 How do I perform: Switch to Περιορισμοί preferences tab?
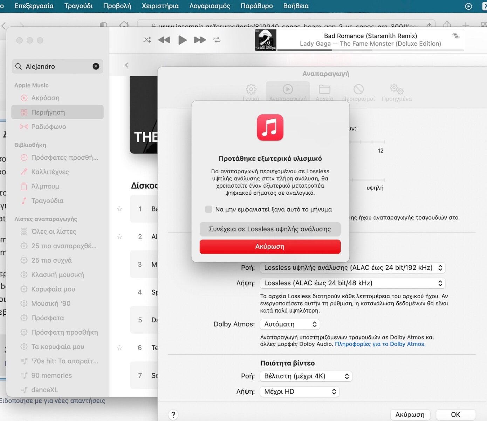[358, 93]
